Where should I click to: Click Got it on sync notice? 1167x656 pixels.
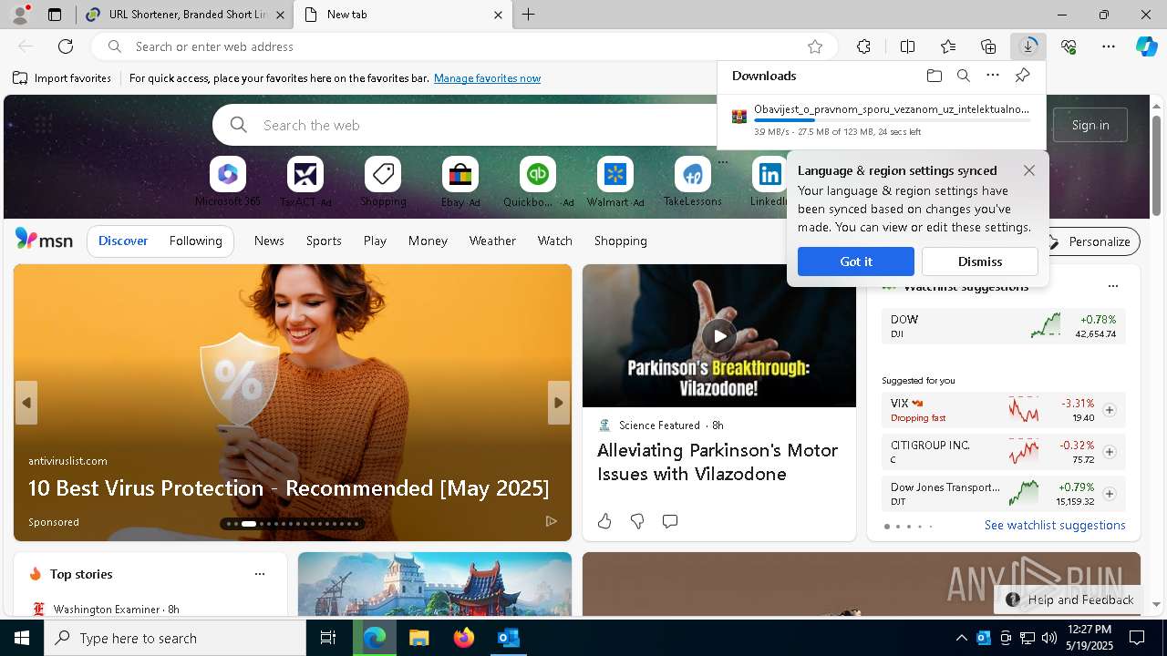(x=856, y=261)
